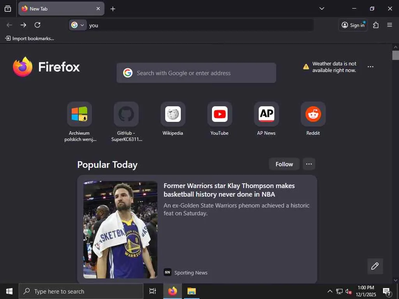
Task: Focus 'Search with Google or enter address' box
Action: tap(196, 73)
